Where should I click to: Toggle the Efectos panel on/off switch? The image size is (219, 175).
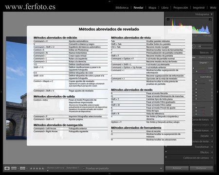click(166, 152)
